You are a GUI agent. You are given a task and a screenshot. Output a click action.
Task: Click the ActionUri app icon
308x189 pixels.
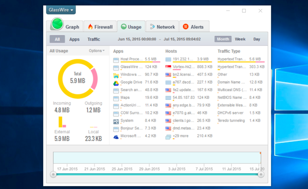click(x=116, y=106)
